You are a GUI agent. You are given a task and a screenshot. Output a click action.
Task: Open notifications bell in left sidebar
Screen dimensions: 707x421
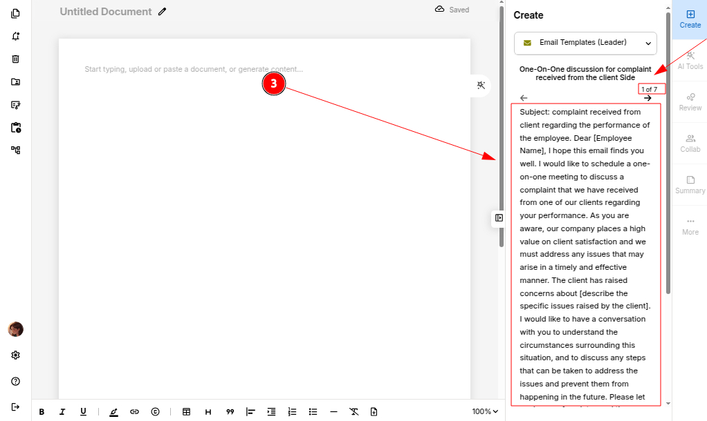pyautogui.click(x=15, y=37)
